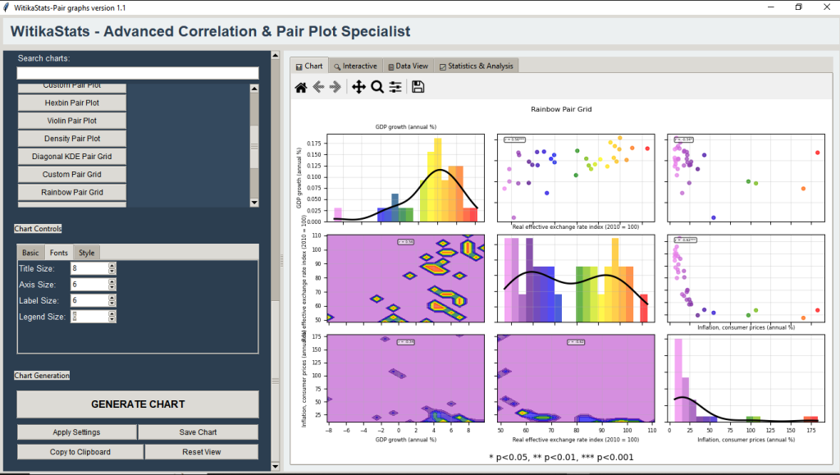Image resolution: width=840 pixels, height=475 pixels.
Task: Open Configure subplots sliders icon
Action: 395,87
